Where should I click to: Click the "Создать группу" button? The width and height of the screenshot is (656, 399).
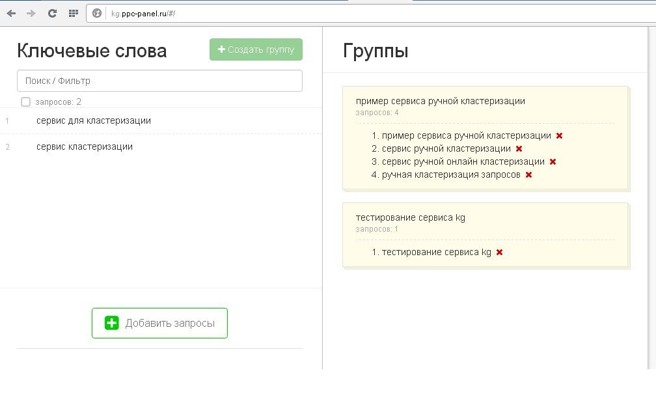pyautogui.click(x=256, y=49)
